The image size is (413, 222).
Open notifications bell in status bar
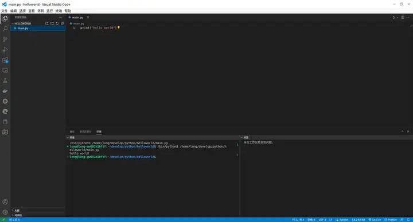408,220
